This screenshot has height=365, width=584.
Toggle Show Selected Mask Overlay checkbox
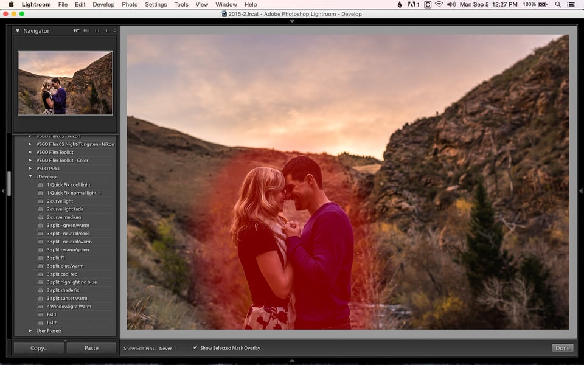point(195,347)
